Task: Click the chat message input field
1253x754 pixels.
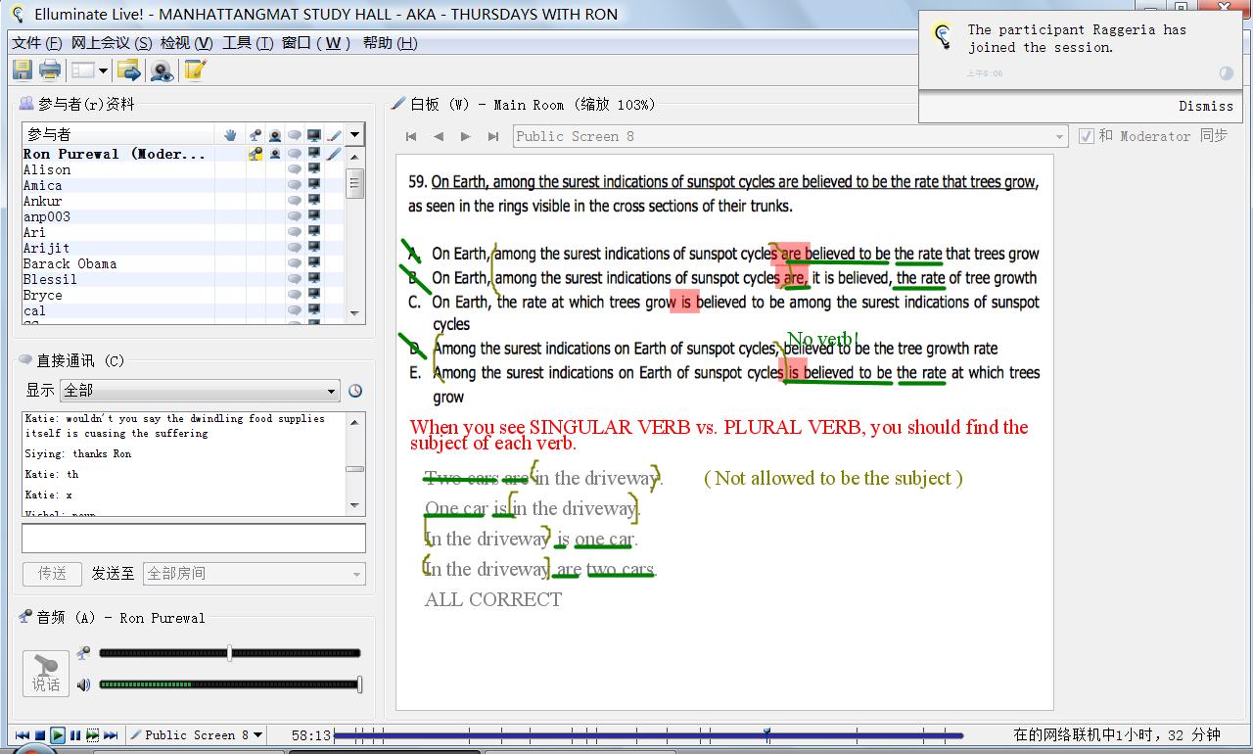Action: (x=194, y=538)
